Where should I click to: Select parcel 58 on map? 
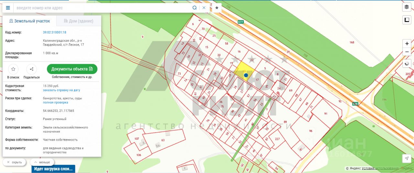coord(226,43)
